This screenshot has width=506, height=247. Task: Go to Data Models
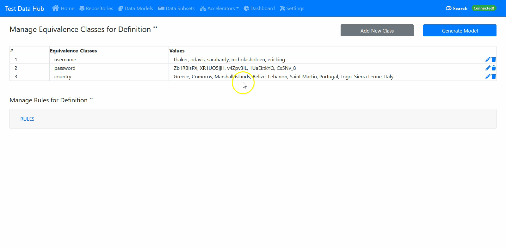pos(135,9)
